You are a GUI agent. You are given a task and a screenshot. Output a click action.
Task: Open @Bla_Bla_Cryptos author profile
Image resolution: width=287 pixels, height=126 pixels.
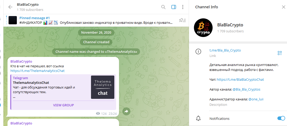246,90
